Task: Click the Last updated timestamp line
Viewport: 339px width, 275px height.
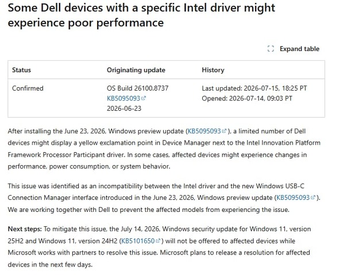Action: click(x=254, y=88)
